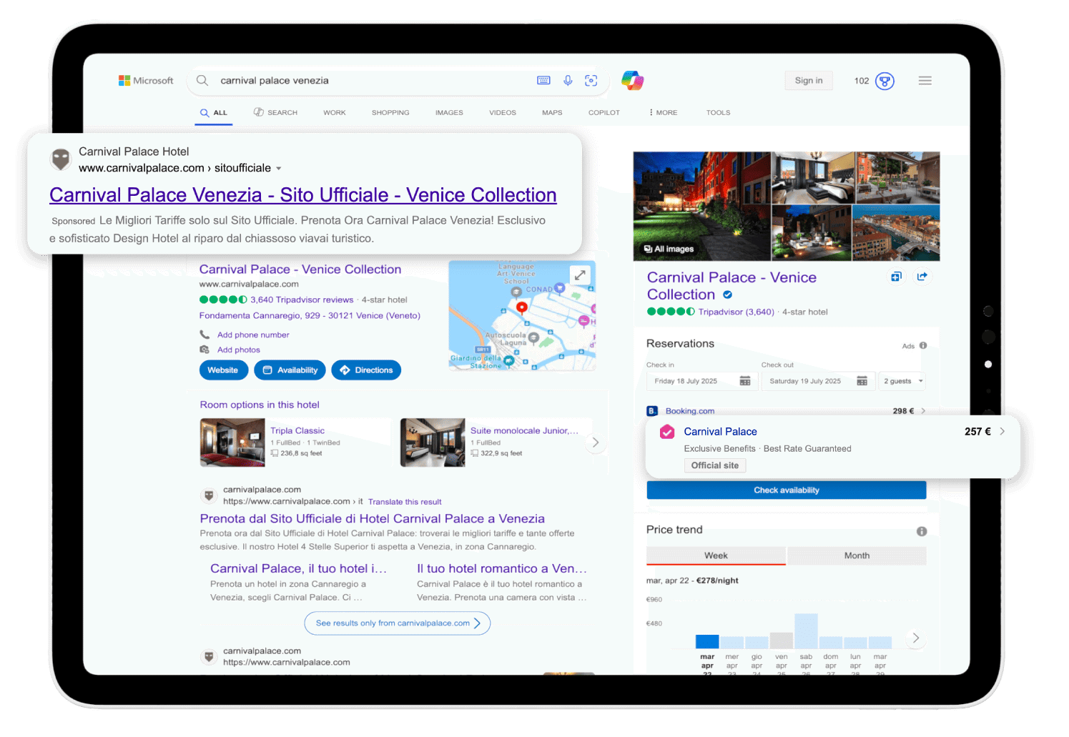Click the blue Check availability button
The width and height of the screenshot is (1069, 737).
tap(786, 490)
